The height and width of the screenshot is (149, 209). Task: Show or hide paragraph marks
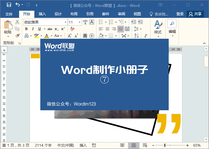pyautogui.click(x=146, y=36)
